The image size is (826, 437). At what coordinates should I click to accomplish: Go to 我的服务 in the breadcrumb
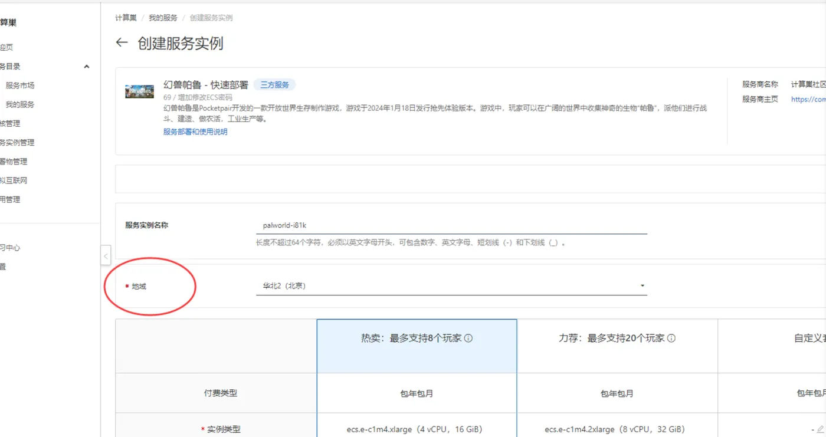click(163, 18)
